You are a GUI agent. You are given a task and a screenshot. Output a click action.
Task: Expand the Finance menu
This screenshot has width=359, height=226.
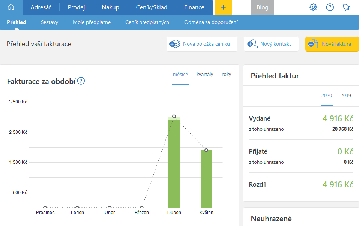pyautogui.click(x=194, y=7)
